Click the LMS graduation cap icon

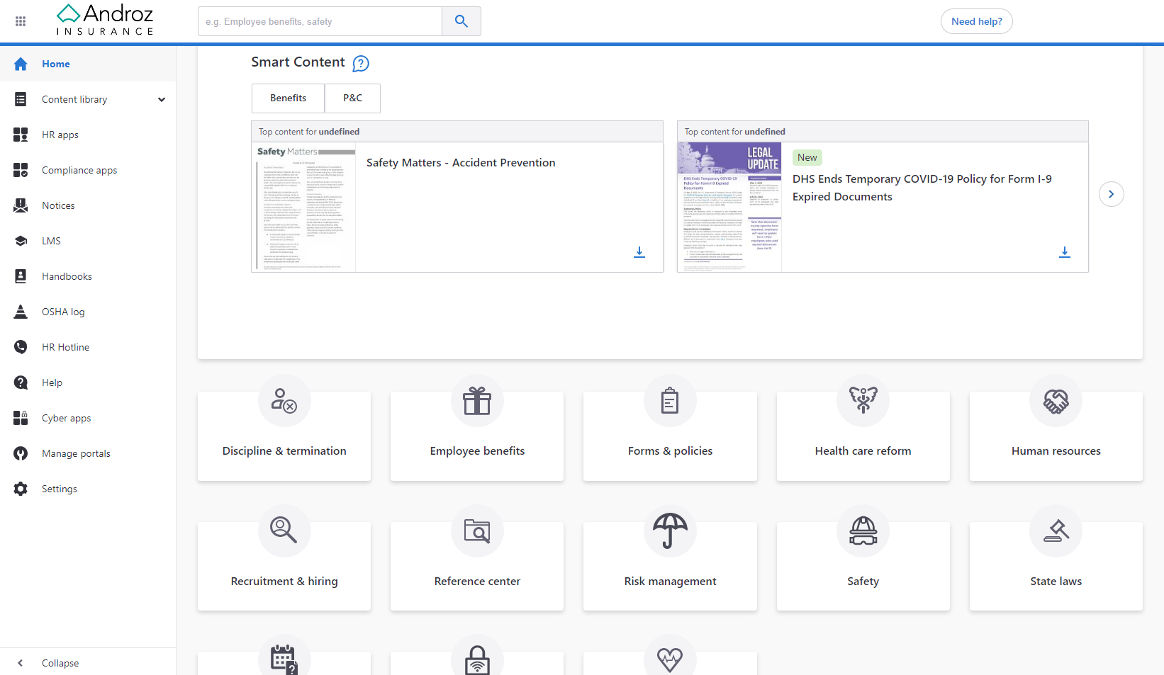click(21, 241)
